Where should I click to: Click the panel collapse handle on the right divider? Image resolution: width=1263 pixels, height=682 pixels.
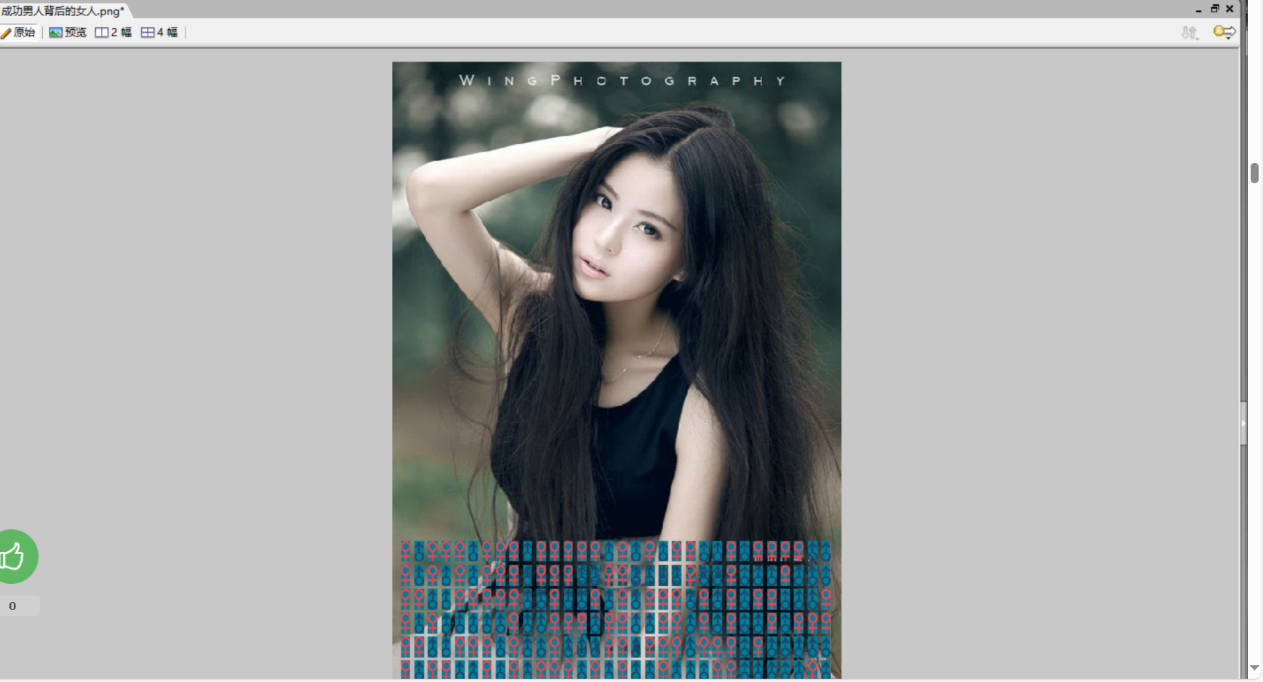(x=1243, y=422)
